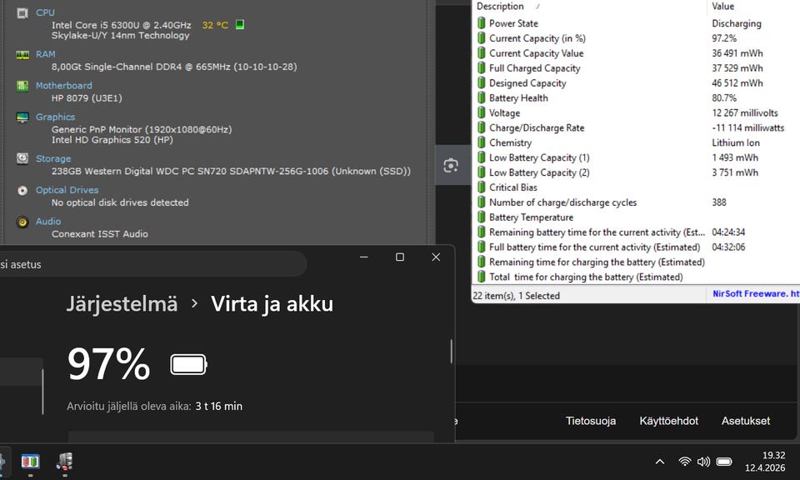
Task: Select the Full Charged Capacity row
Action: click(636, 67)
